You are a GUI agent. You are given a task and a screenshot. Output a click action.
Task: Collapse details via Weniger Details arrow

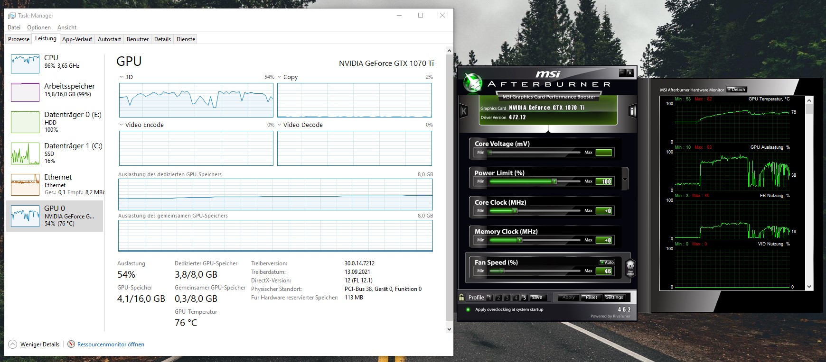[x=12, y=344]
